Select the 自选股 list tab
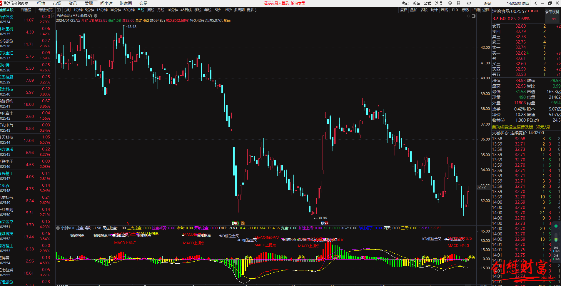 pos(26,10)
